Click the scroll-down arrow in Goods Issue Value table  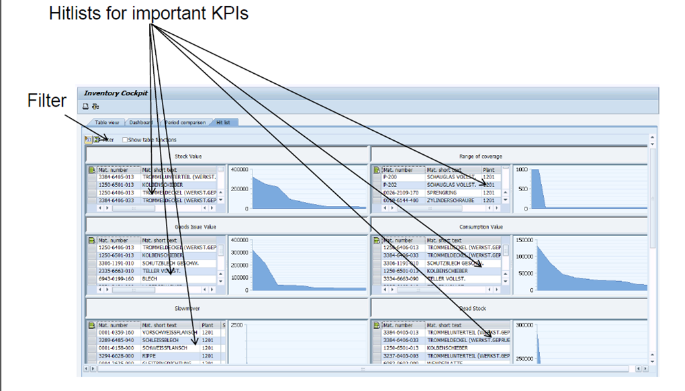[x=220, y=281]
